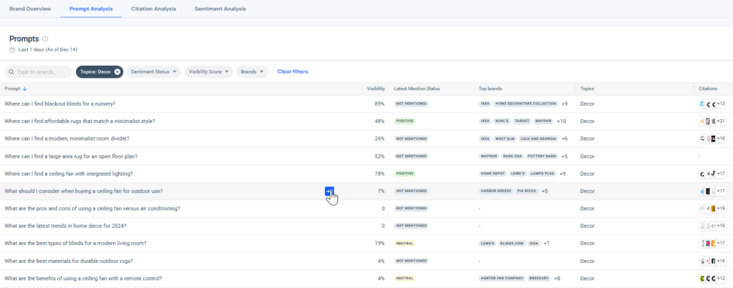Click the search magnifier icon
The image size is (733, 288).
(11, 72)
